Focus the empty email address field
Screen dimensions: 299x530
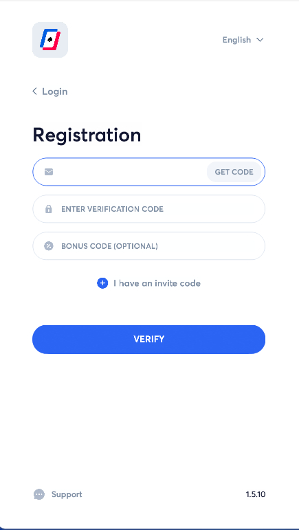click(x=130, y=172)
